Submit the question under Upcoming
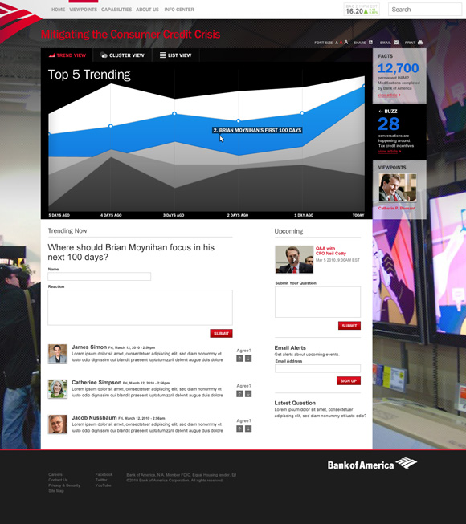 (x=349, y=326)
